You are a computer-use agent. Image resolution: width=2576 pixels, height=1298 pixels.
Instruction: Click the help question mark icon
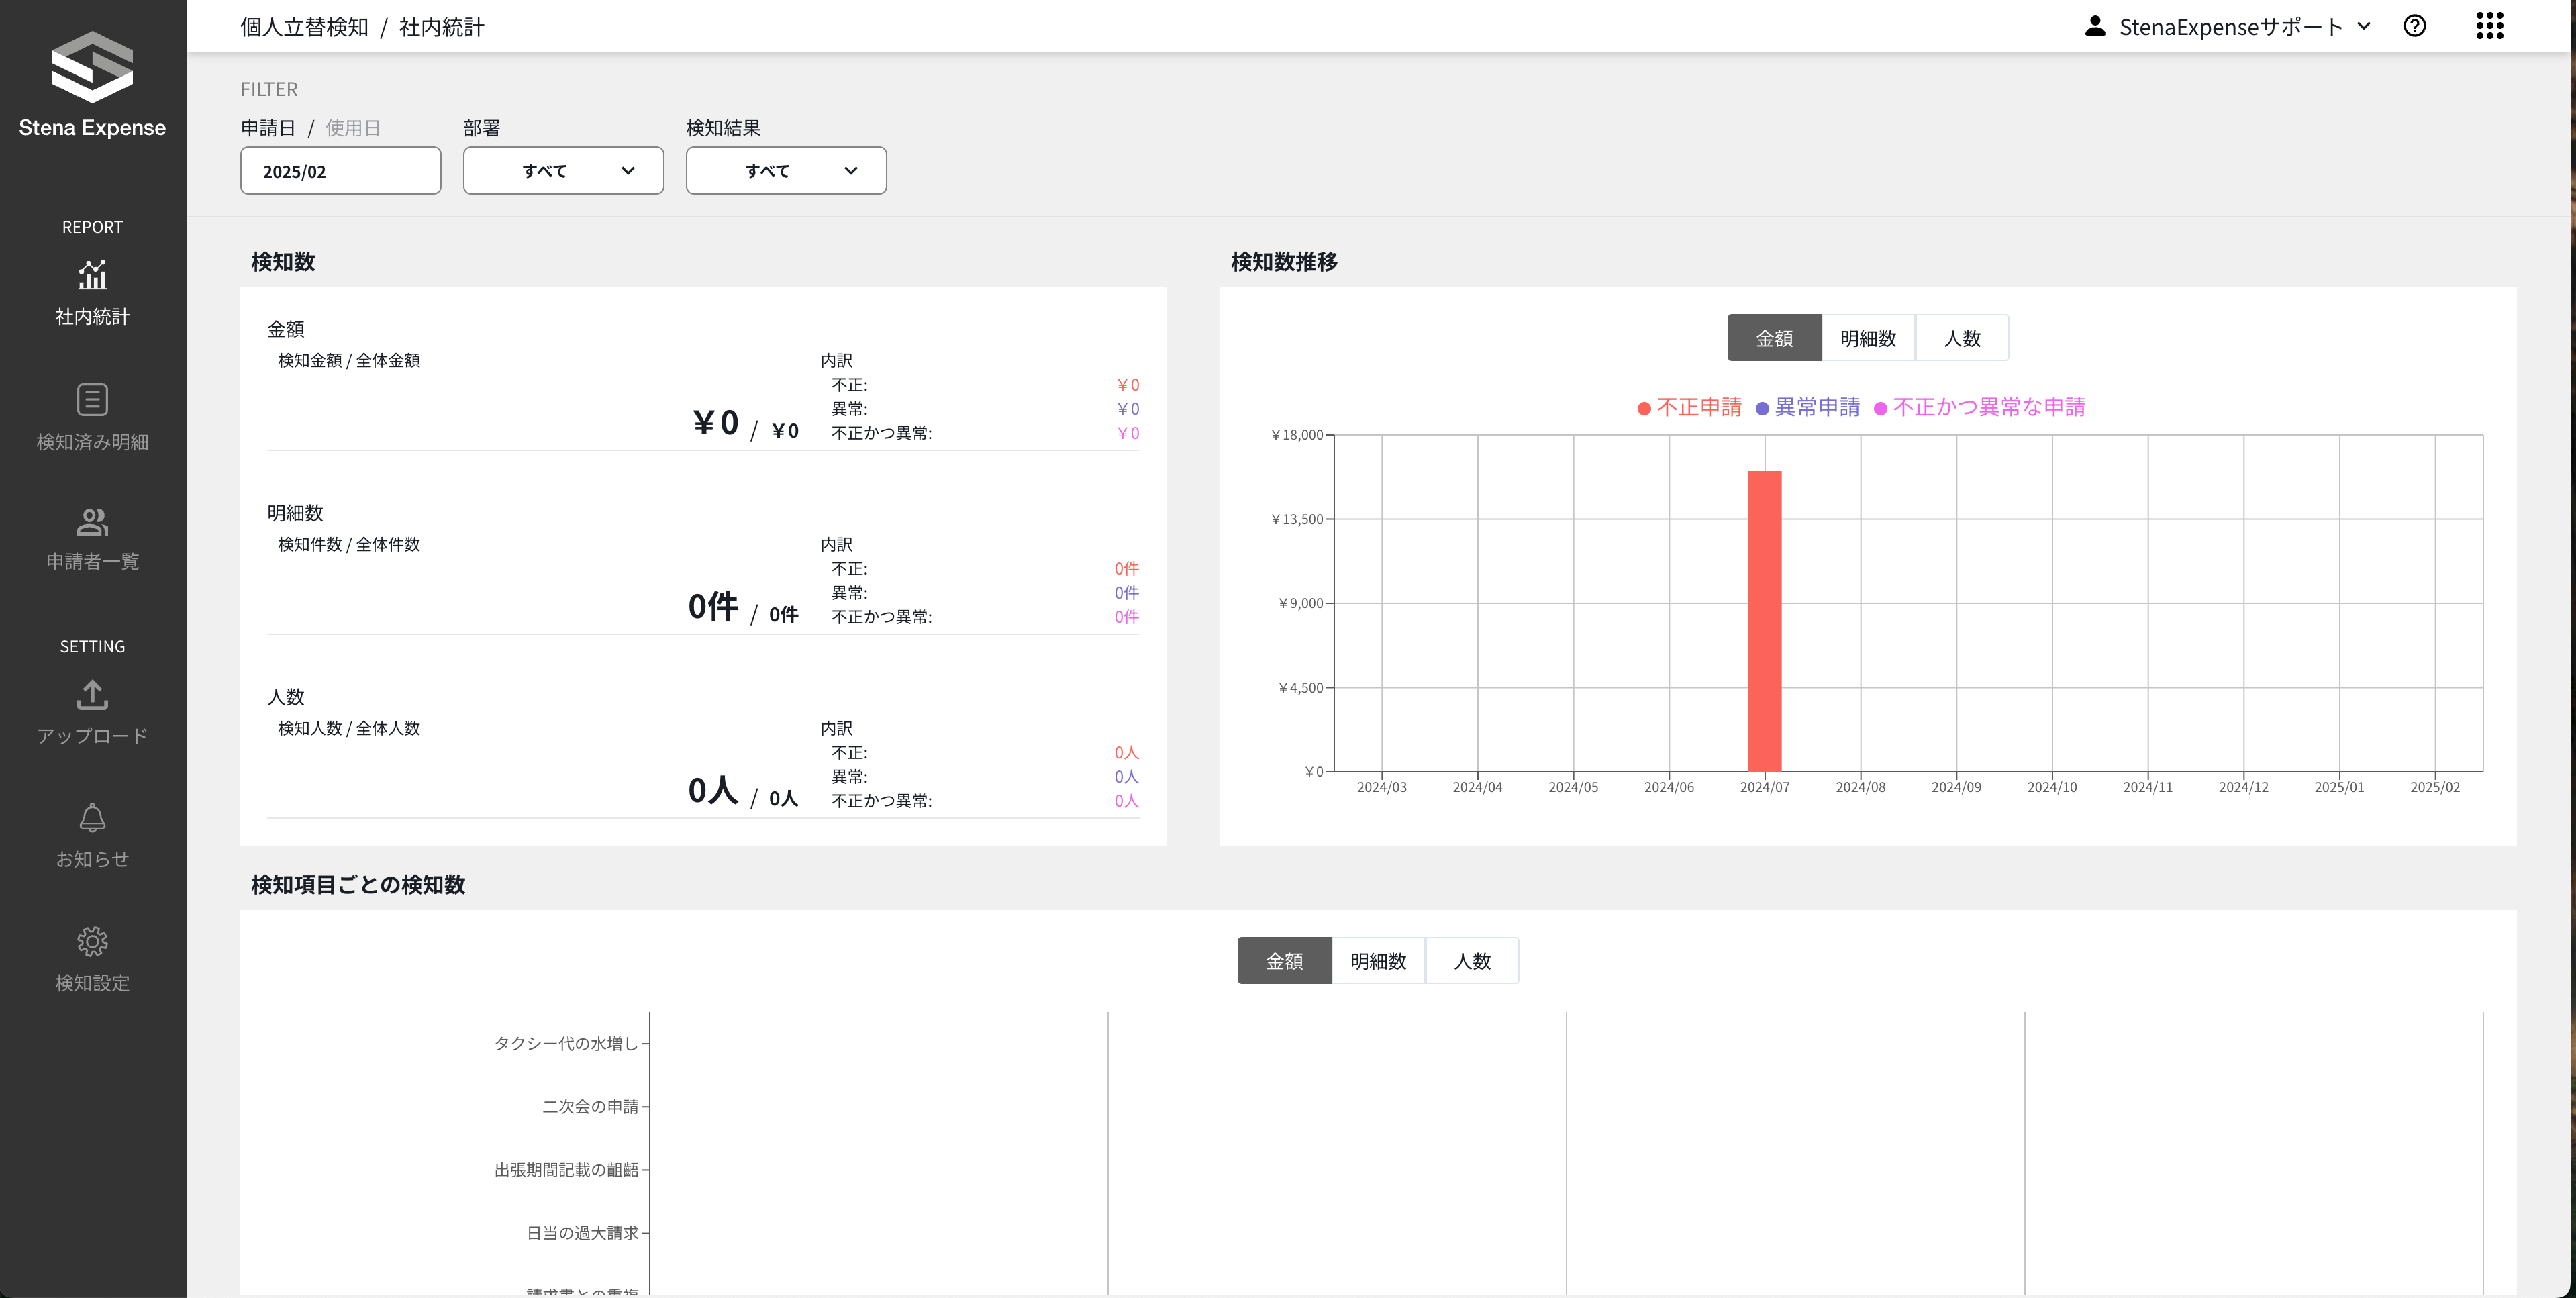click(x=2414, y=26)
